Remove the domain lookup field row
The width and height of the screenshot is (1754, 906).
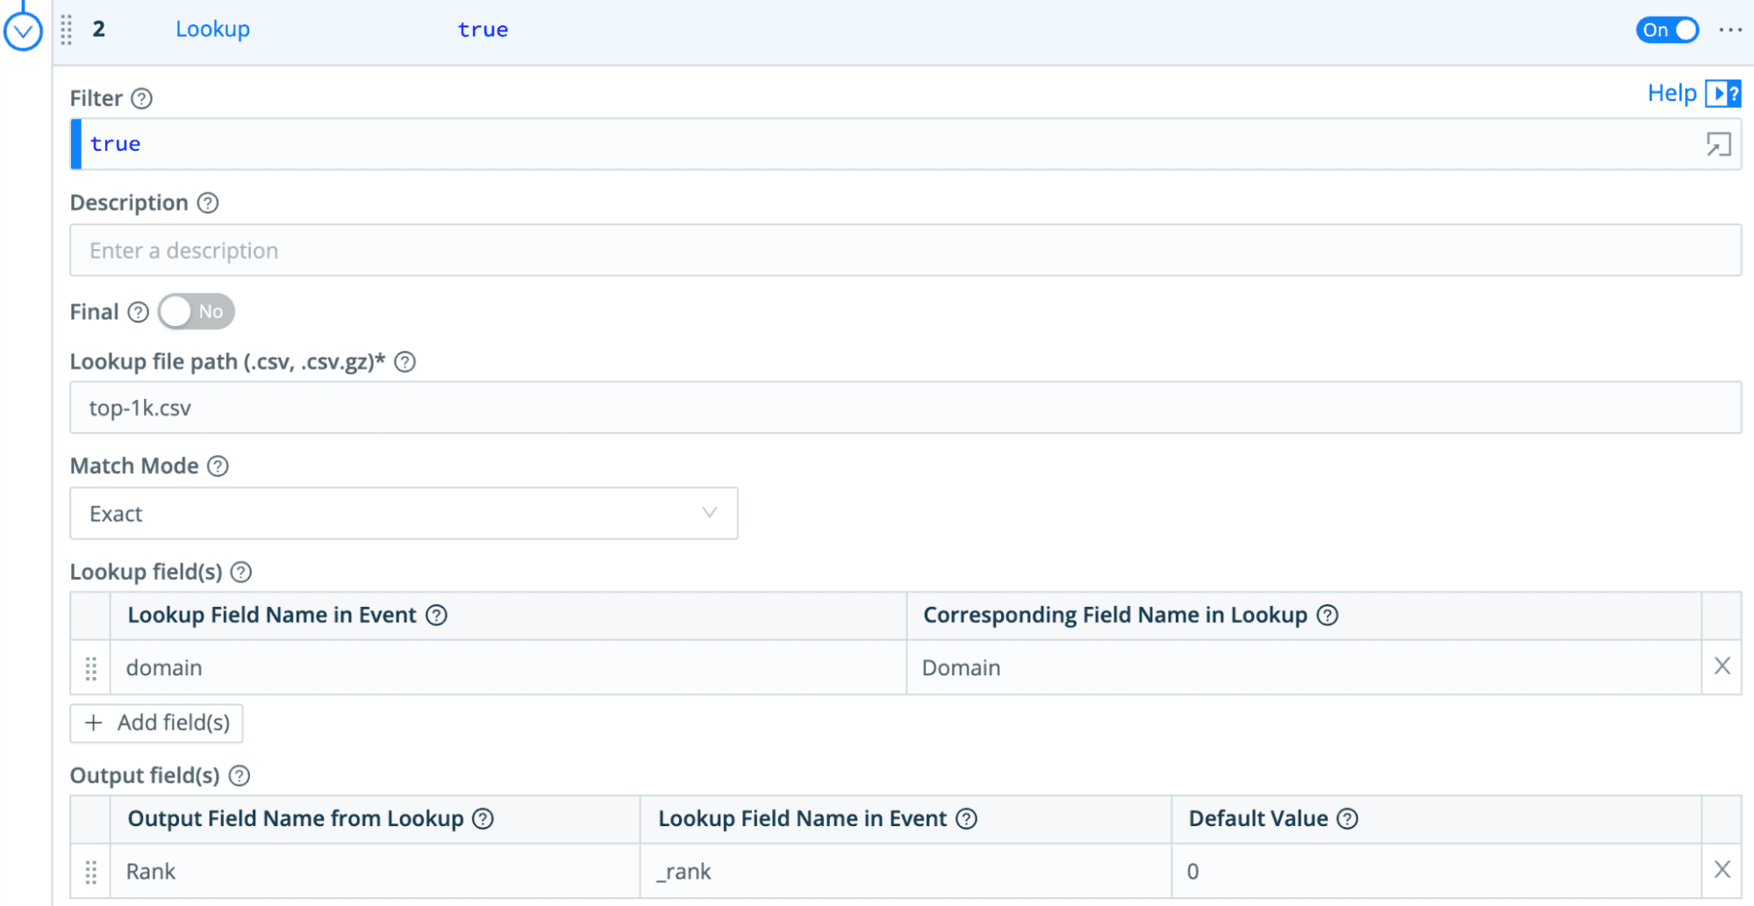click(x=1722, y=667)
